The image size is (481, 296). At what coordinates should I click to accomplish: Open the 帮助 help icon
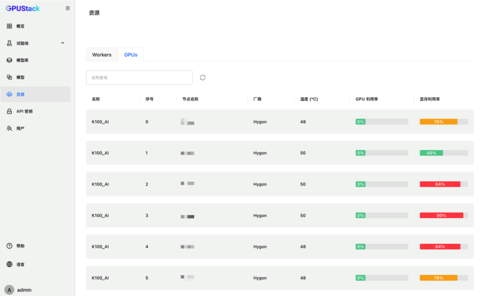point(9,246)
